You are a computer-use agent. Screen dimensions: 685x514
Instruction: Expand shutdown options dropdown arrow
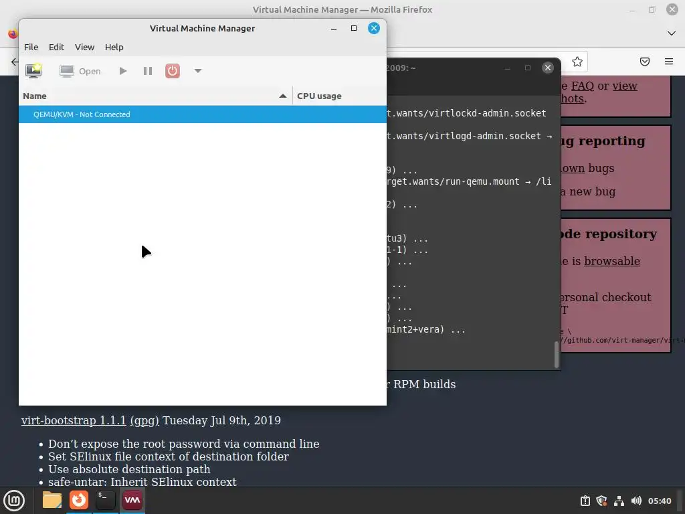tap(198, 71)
